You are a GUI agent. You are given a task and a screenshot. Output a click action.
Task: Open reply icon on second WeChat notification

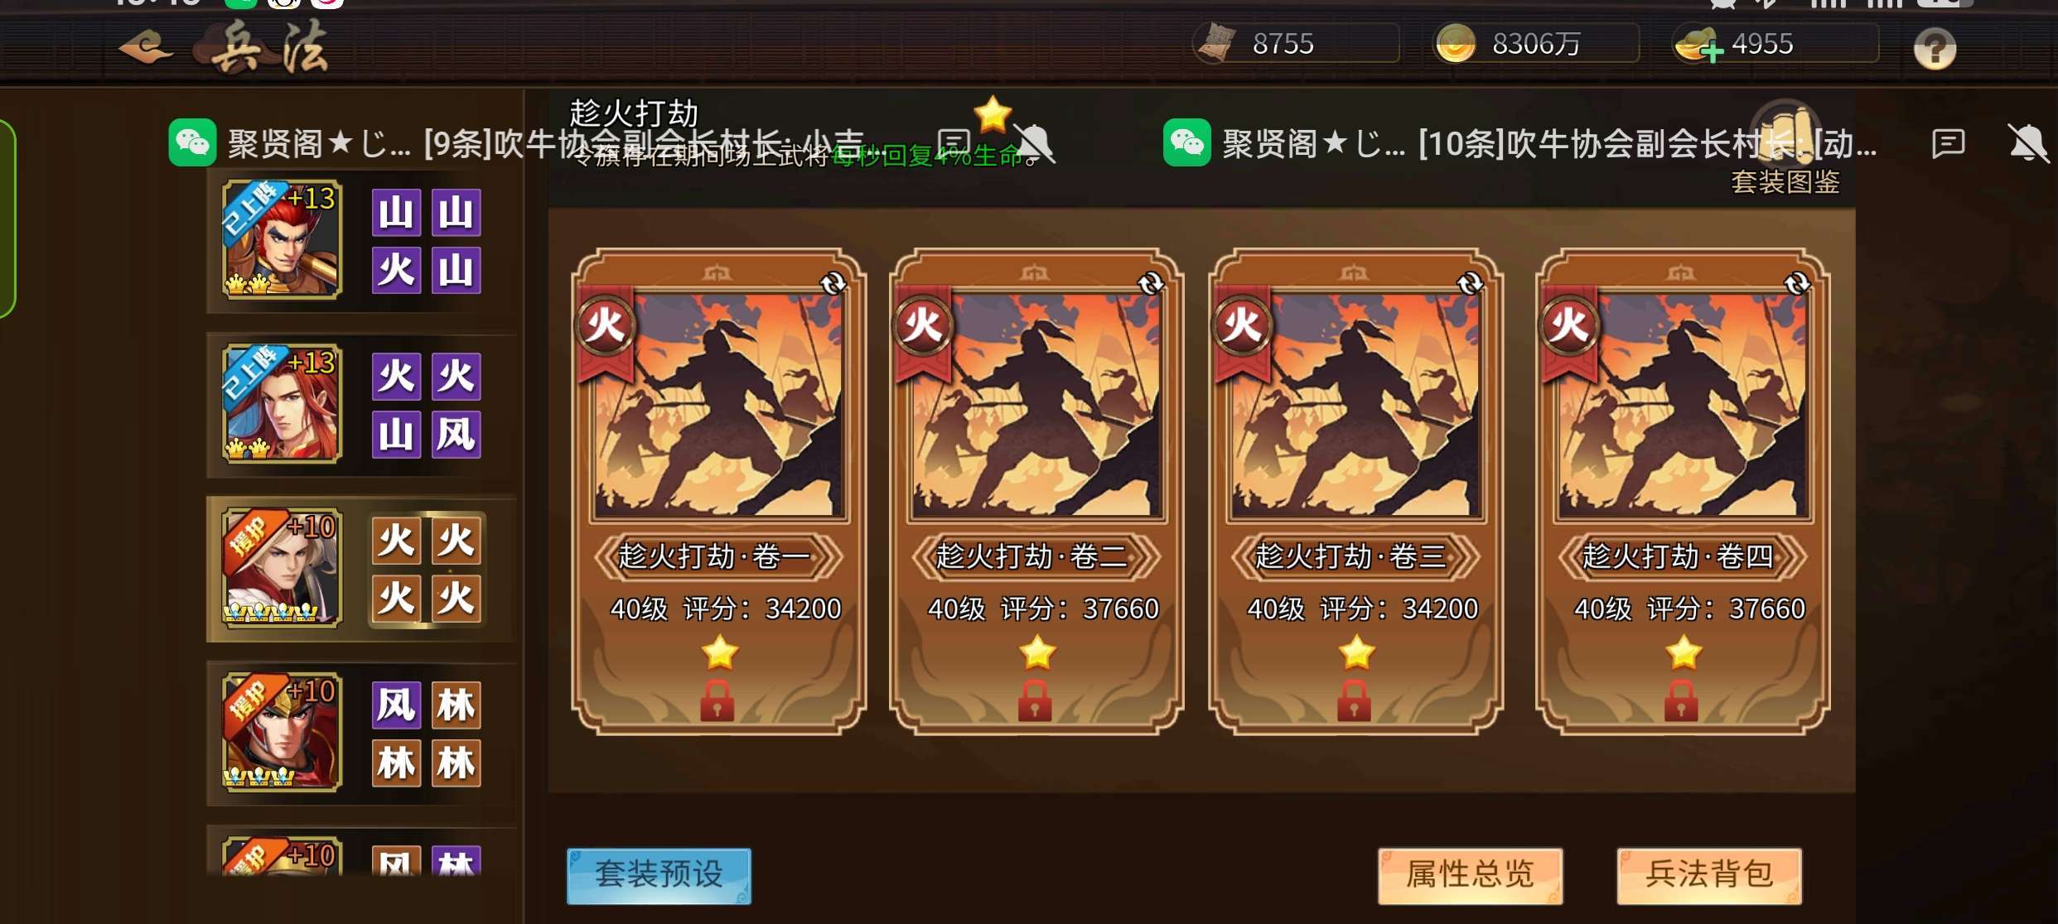pos(1948,144)
